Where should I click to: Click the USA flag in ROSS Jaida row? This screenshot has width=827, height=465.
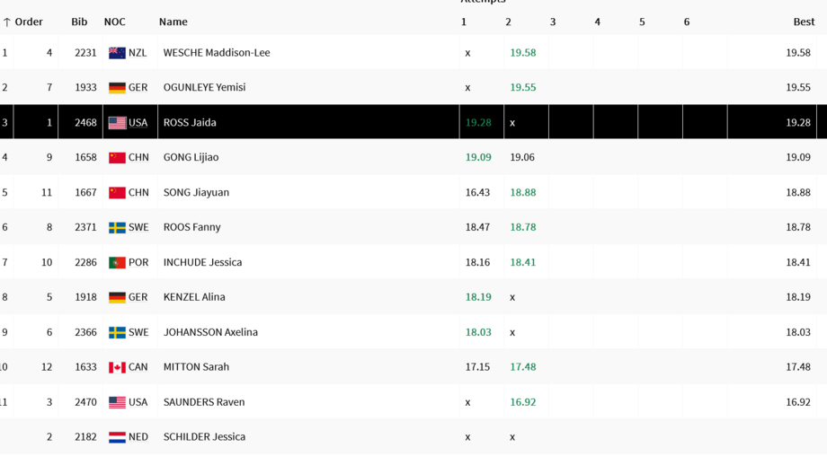[x=117, y=123]
